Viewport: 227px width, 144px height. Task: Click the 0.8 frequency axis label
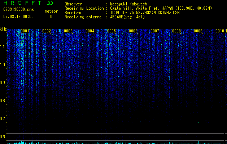click(3, 101)
